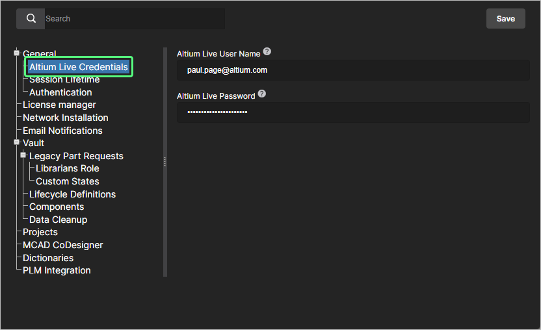Image resolution: width=541 pixels, height=330 pixels.
Task: Select Altium Live Credentials in tree
Action: [x=78, y=67]
